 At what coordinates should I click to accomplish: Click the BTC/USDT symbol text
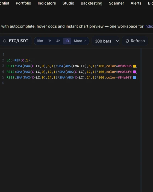click(19, 41)
